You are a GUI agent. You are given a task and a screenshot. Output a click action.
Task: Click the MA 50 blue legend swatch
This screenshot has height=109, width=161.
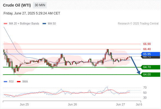click(x=44, y=24)
